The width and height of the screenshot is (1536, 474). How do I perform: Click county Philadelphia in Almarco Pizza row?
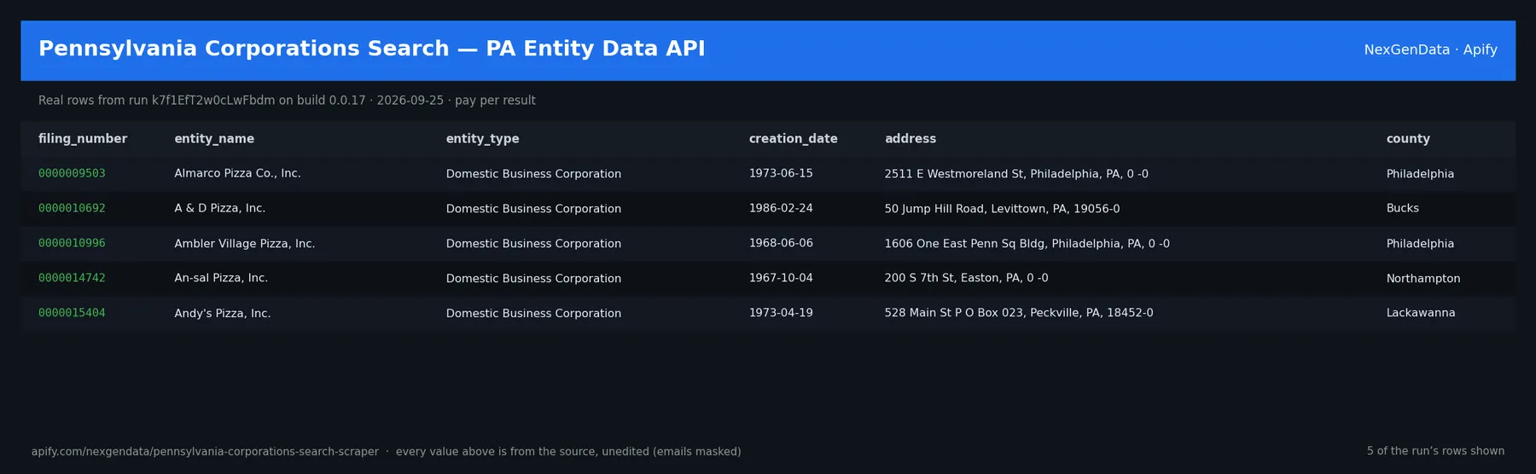(1420, 174)
